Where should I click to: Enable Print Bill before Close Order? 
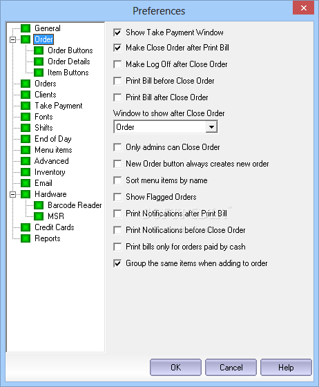[x=117, y=81]
